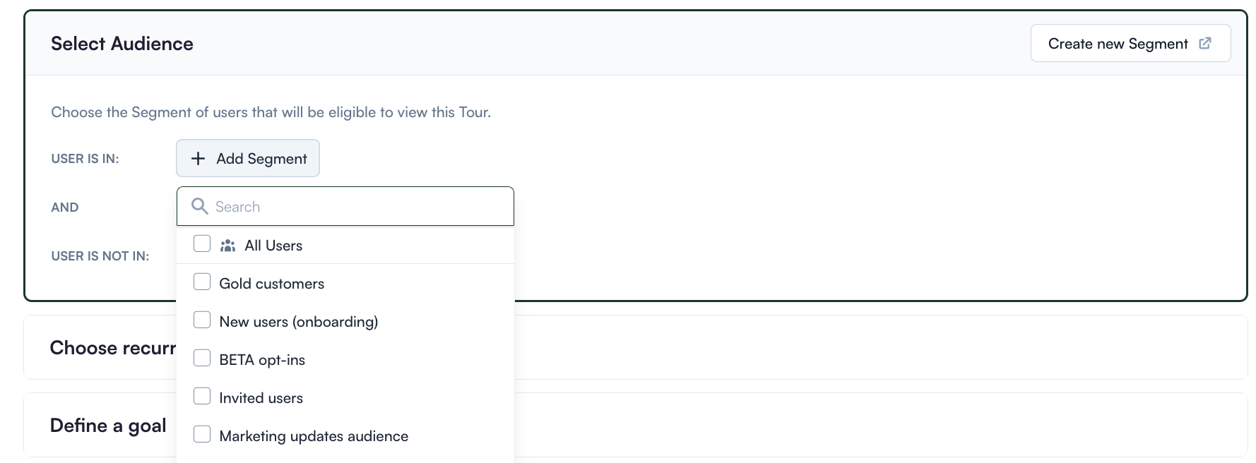Screen dimensions: 1256x463
Task: Click the external link icon beside Create new Segment
Action: [x=1205, y=43]
